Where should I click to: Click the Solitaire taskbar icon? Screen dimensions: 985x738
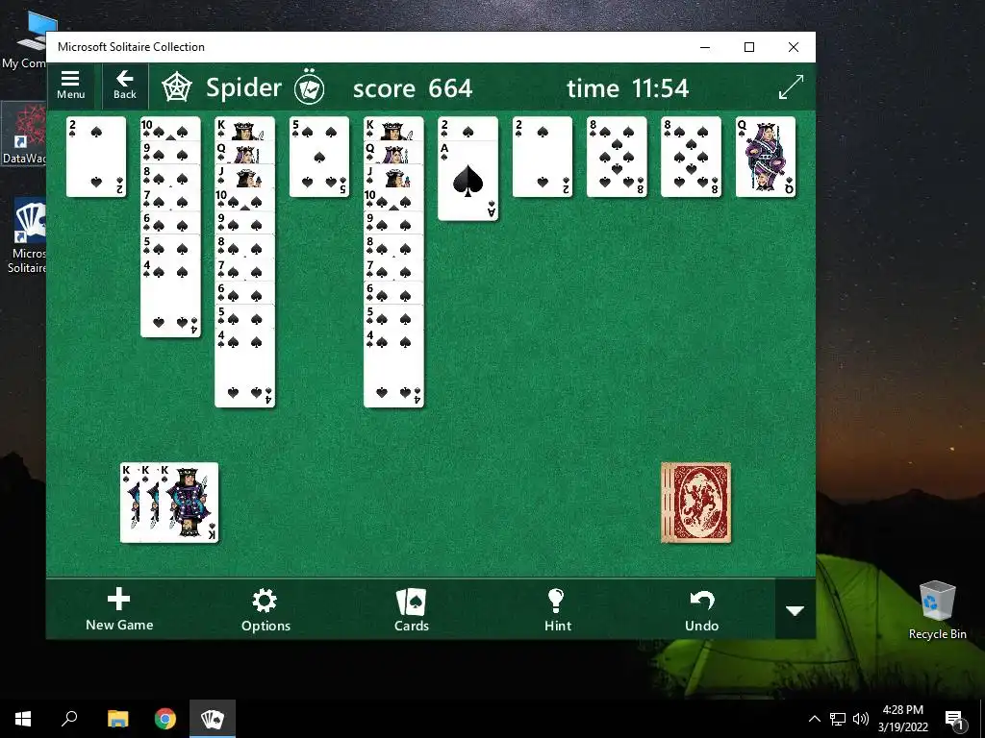coord(213,719)
